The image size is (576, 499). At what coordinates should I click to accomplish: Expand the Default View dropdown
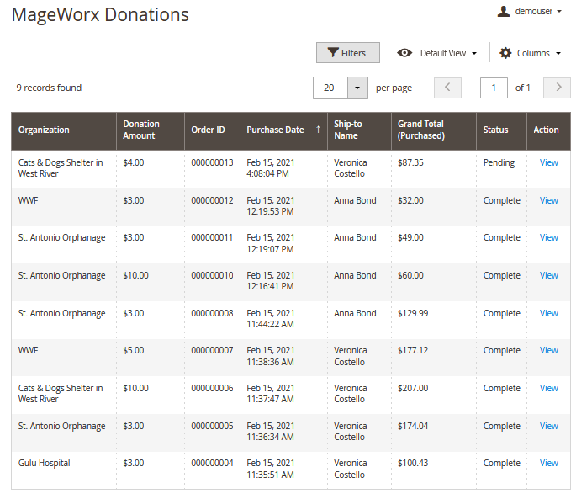click(448, 53)
